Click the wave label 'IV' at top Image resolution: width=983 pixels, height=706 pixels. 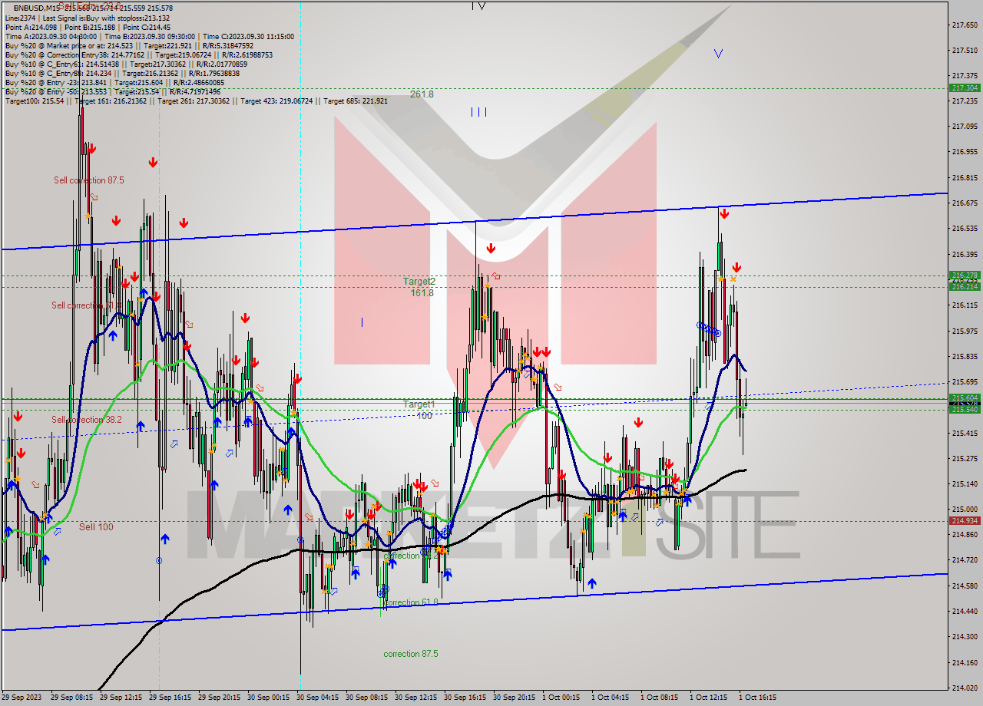coord(478,5)
